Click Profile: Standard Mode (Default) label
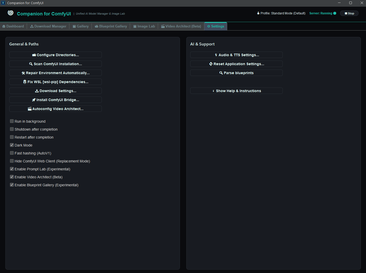This screenshot has height=273, width=366. point(283,13)
